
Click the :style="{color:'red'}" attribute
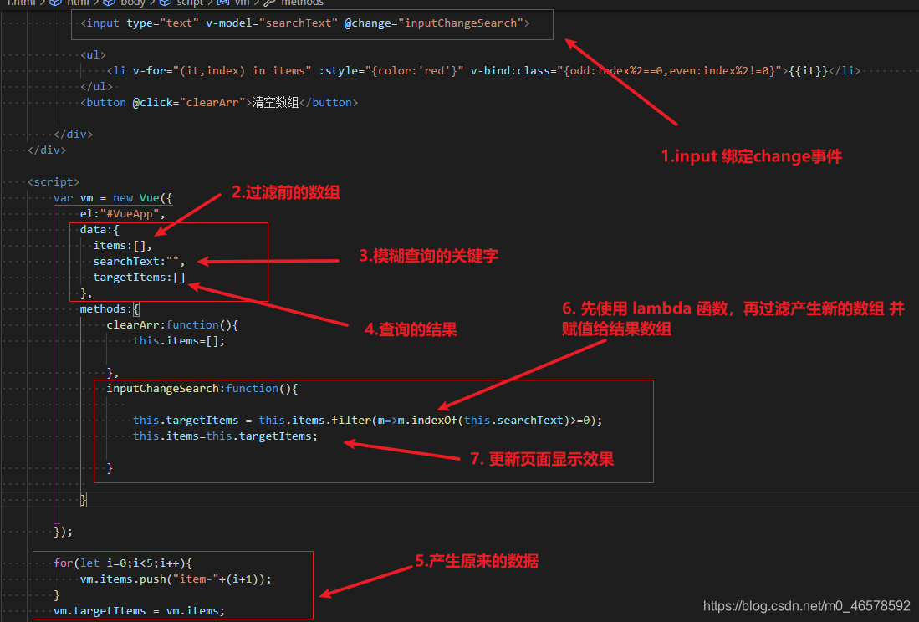click(391, 71)
